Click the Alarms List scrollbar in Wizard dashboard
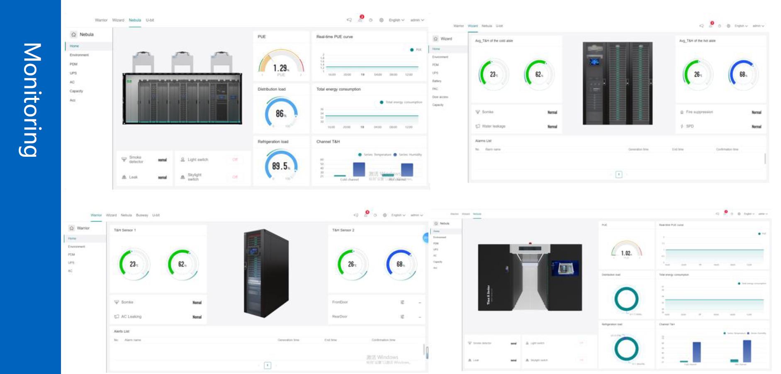 tap(765, 158)
